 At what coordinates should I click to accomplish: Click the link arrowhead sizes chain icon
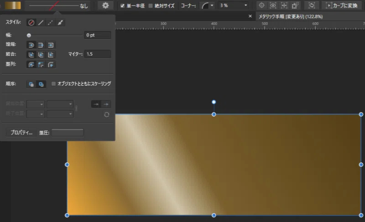[x=76, y=108]
